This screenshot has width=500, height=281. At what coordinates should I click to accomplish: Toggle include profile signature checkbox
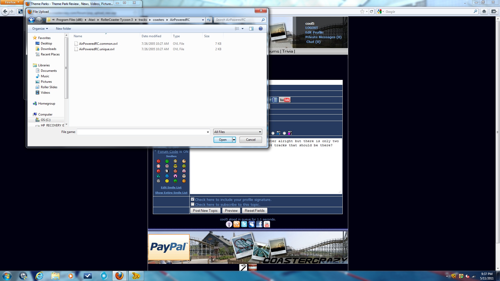(x=193, y=199)
